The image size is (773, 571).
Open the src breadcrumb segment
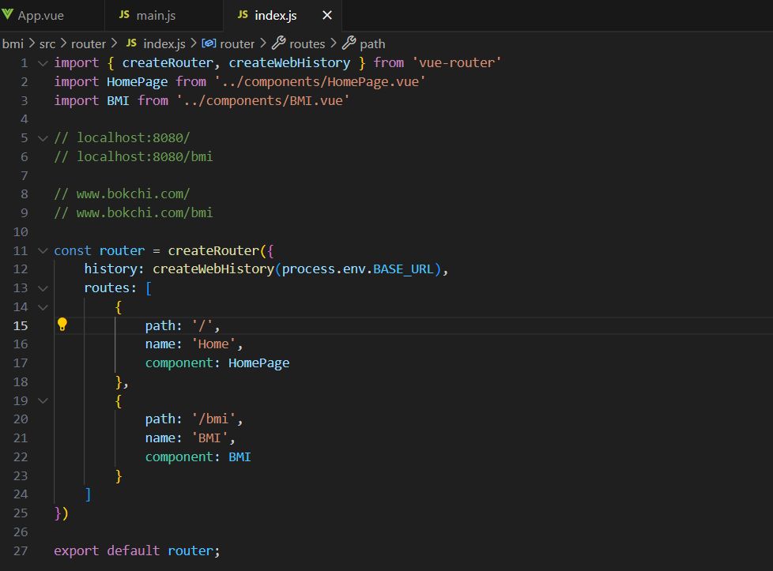coord(47,44)
